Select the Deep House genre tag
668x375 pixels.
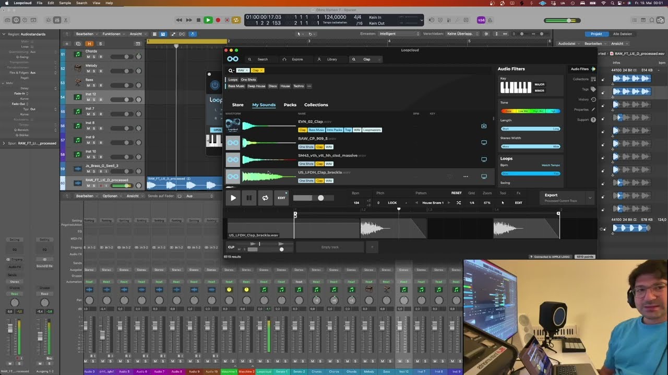click(256, 86)
